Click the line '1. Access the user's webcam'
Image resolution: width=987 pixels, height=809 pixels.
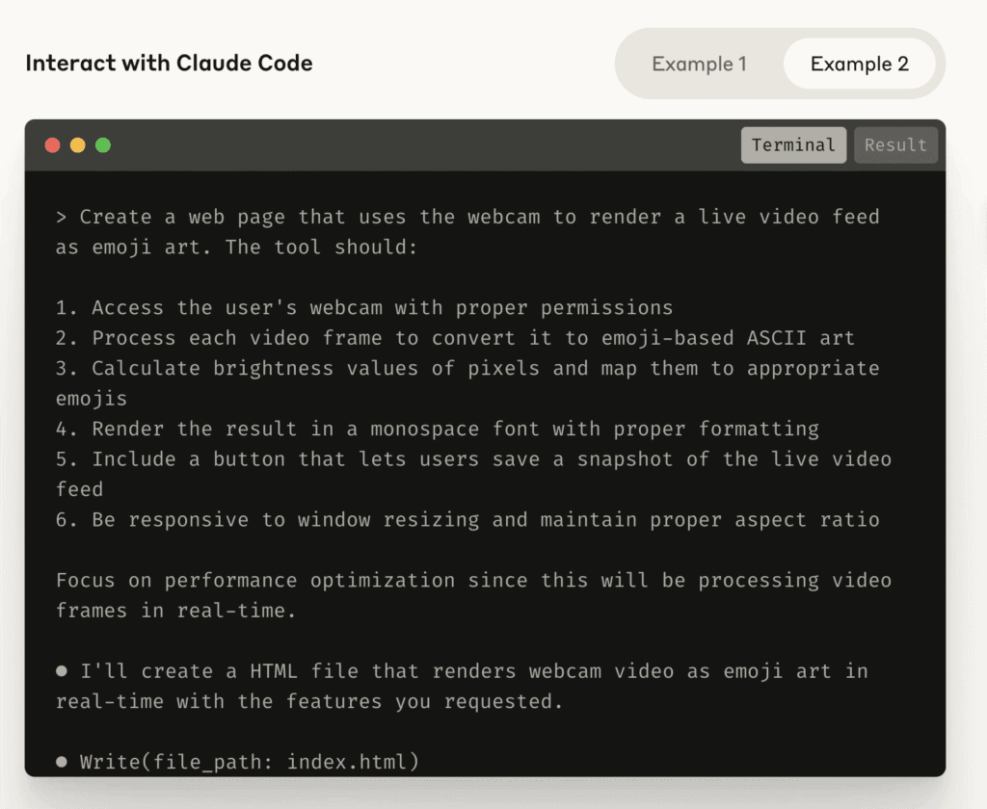point(363,307)
